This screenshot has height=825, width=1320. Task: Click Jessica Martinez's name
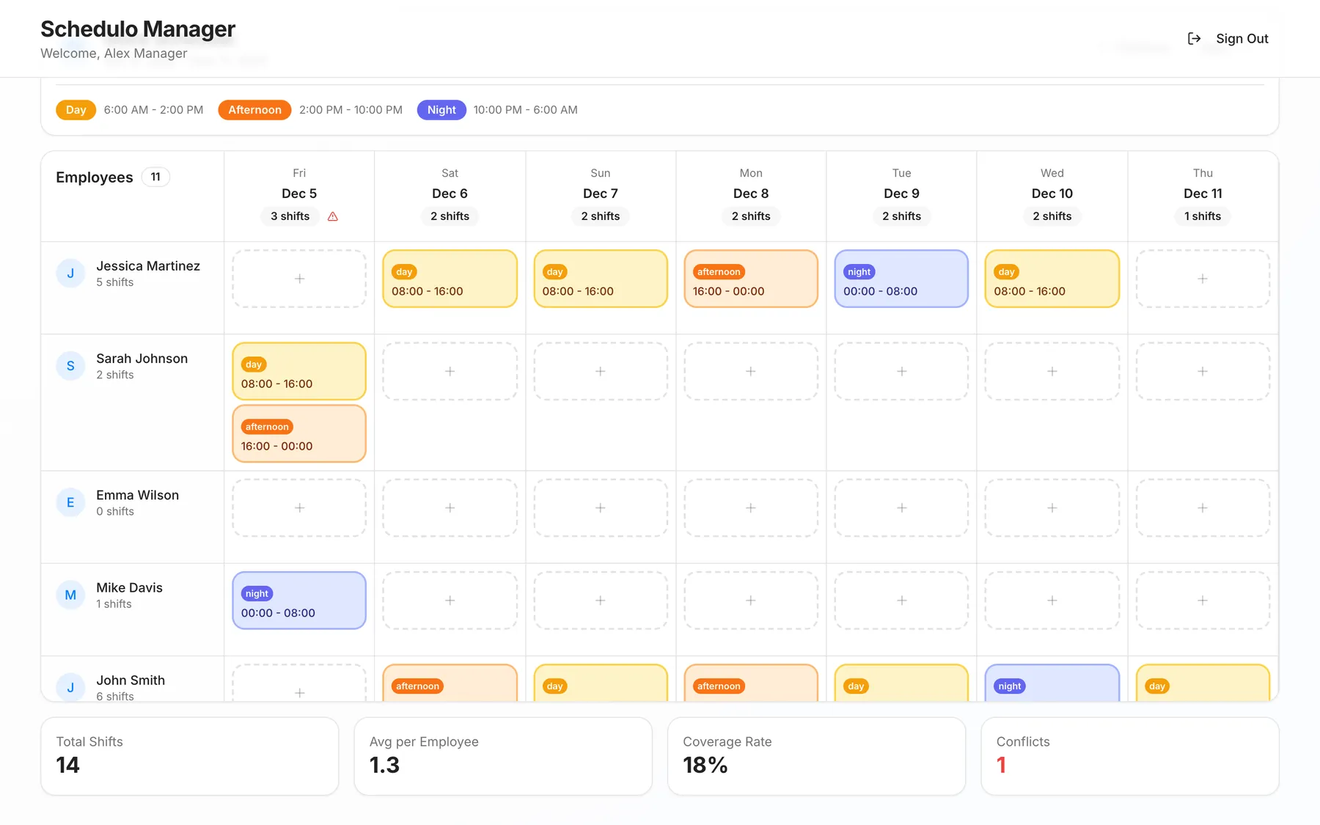coord(148,266)
